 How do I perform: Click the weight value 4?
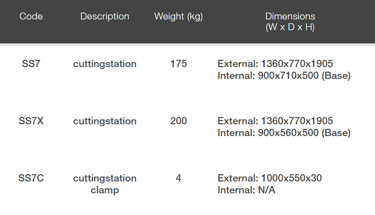click(x=178, y=178)
